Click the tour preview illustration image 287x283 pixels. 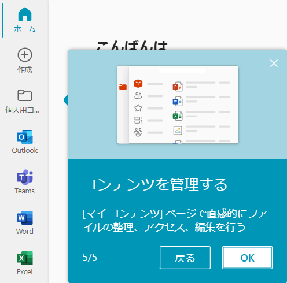pos(178,105)
